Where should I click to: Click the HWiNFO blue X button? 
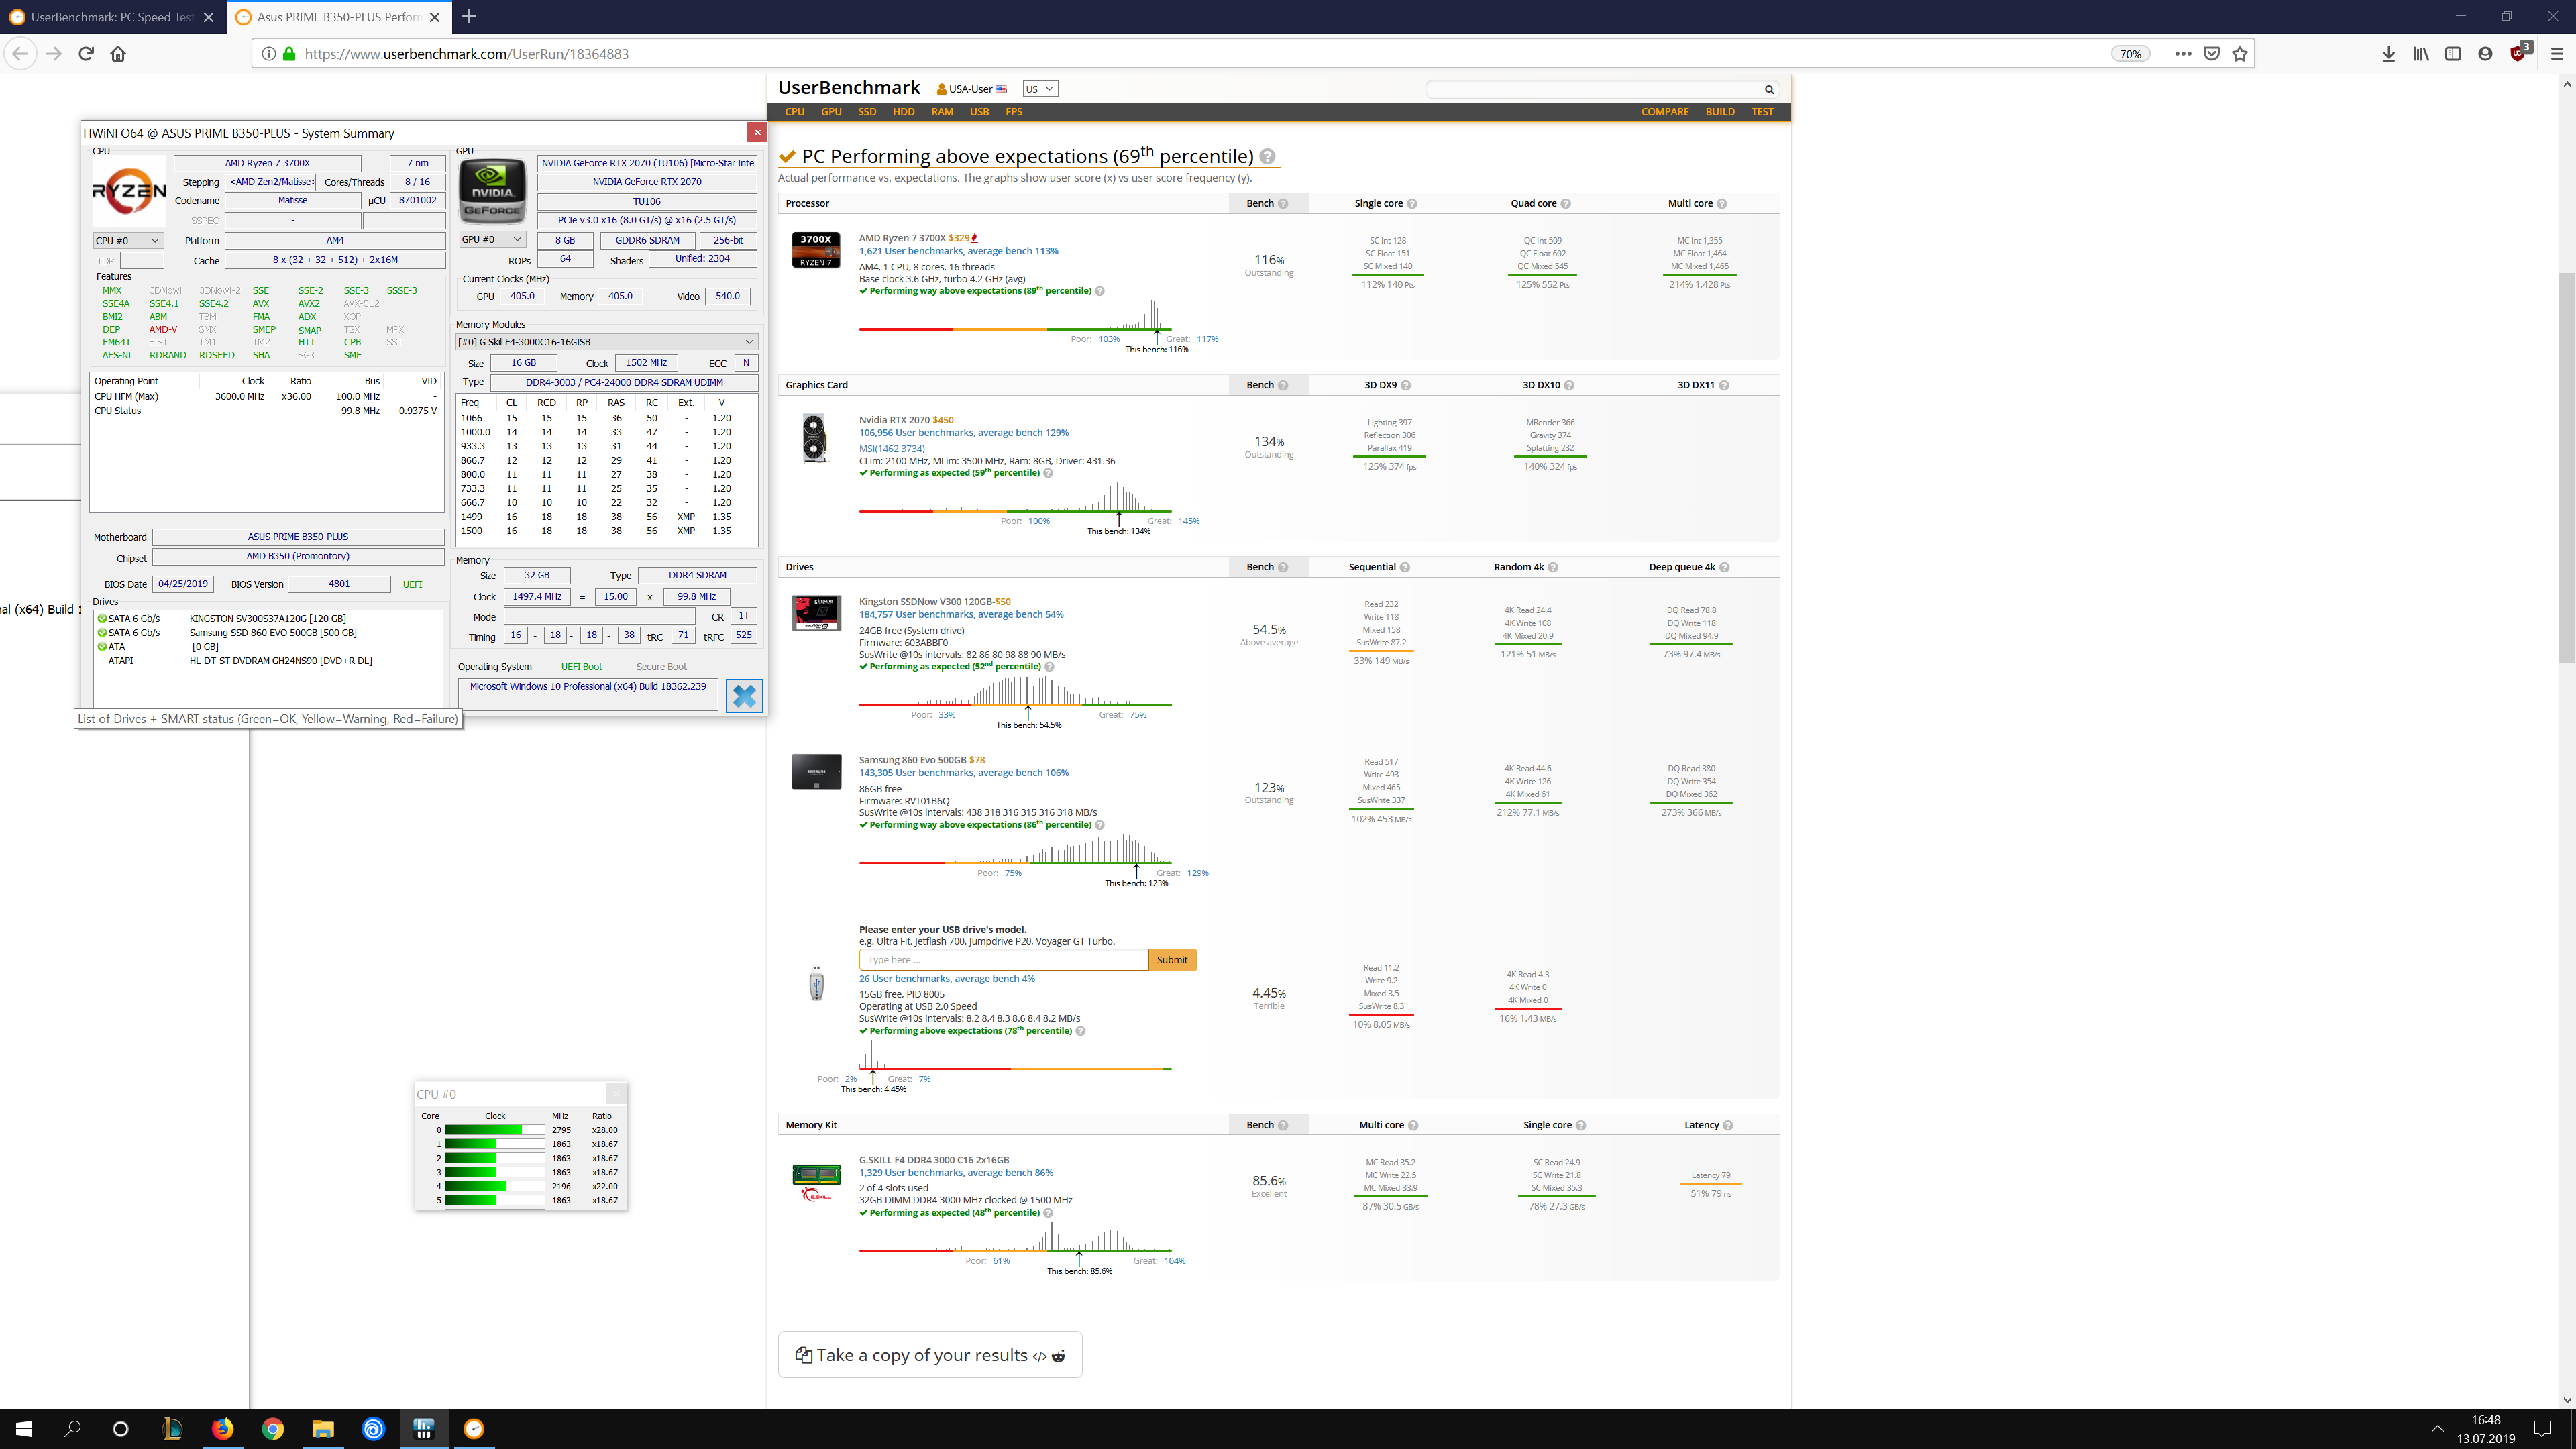tap(744, 696)
